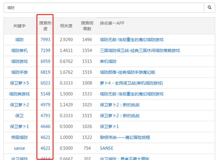Select result count 1519
Screen dimensions: 216x160
coord(87,72)
